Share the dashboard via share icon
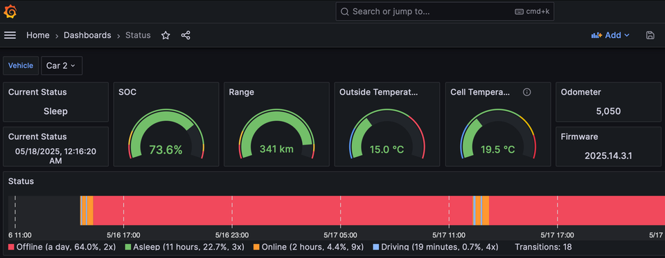Image resolution: width=665 pixels, height=258 pixels. click(186, 35)
